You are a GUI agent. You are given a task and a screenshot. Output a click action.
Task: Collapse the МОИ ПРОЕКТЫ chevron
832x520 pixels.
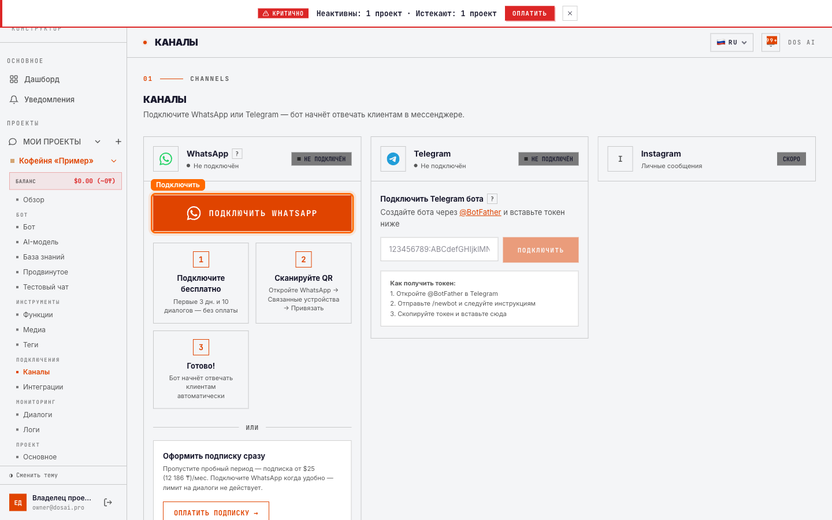[98, 142]
